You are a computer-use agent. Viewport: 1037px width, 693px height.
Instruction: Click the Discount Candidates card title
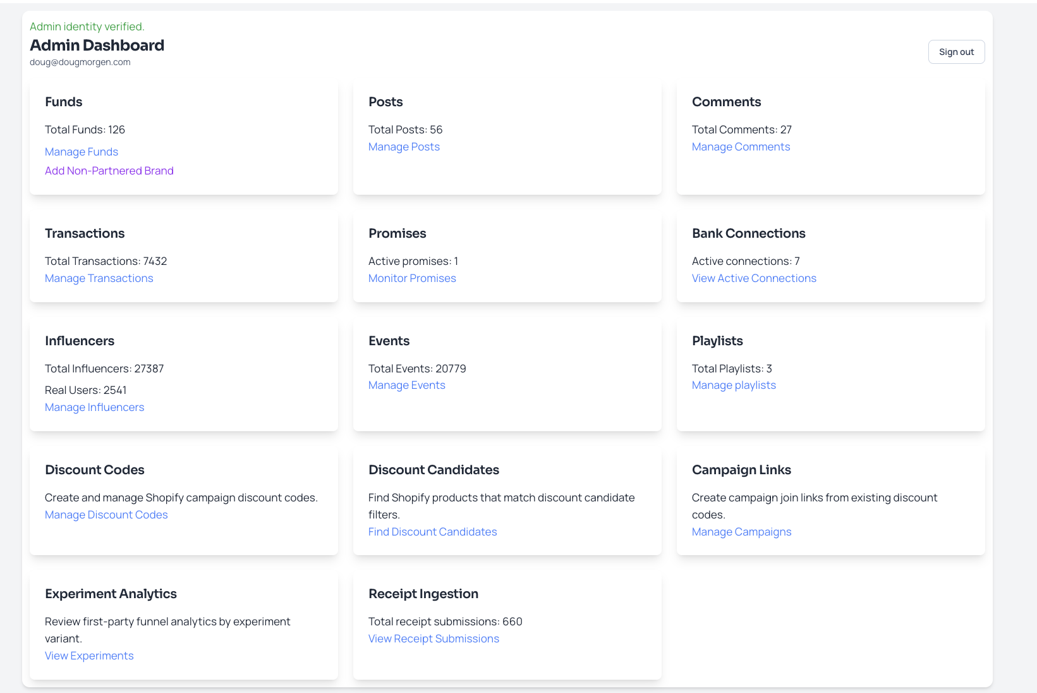coord(434,470)
